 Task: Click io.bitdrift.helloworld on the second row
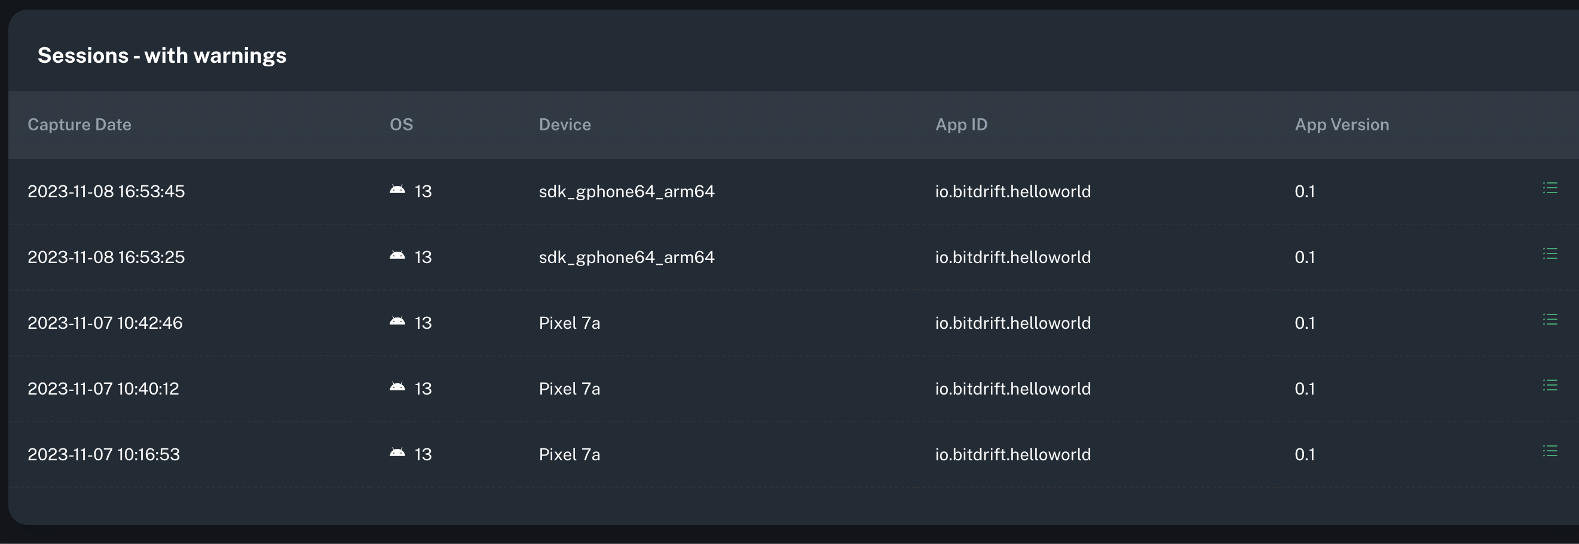pyautogui.click(x=1012, y=257)
